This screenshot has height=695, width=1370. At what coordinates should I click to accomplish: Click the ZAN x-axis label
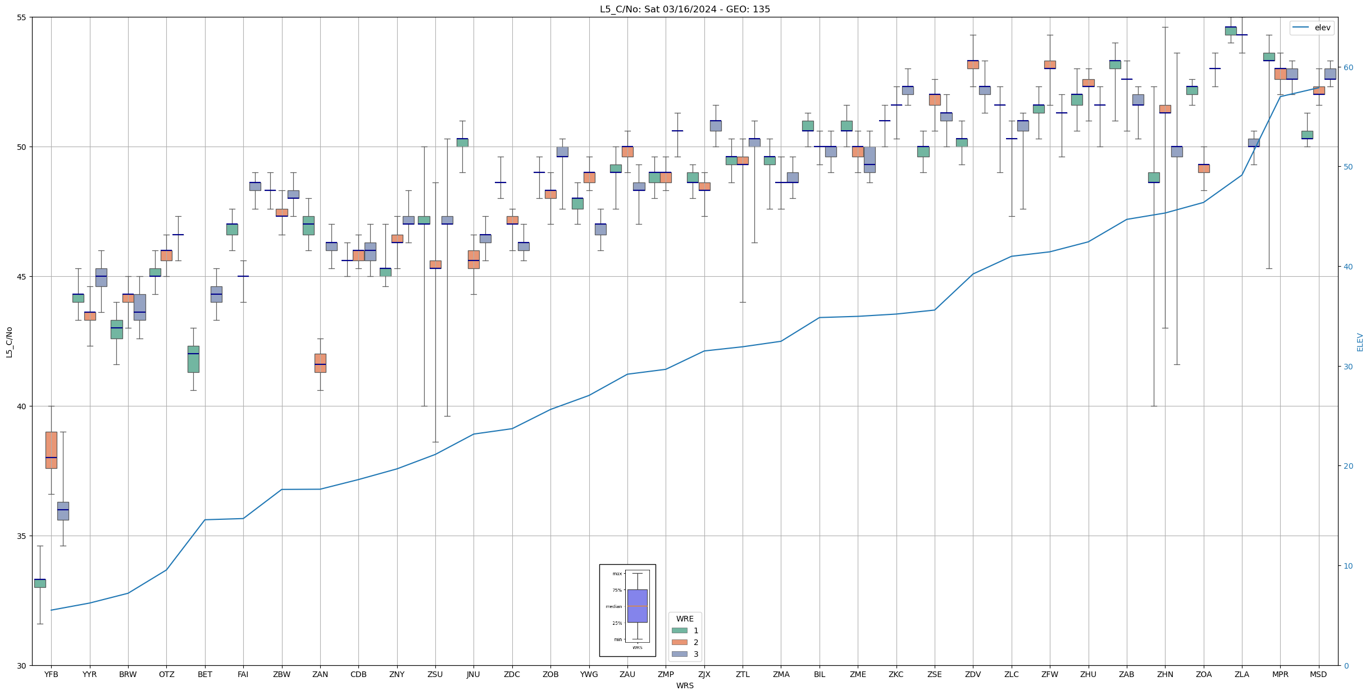coord(320,674)
